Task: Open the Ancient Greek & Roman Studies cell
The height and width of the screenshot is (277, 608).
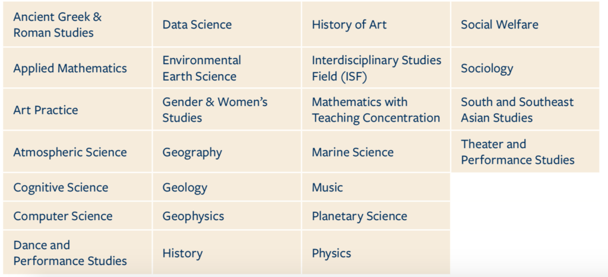Action: 78,24
